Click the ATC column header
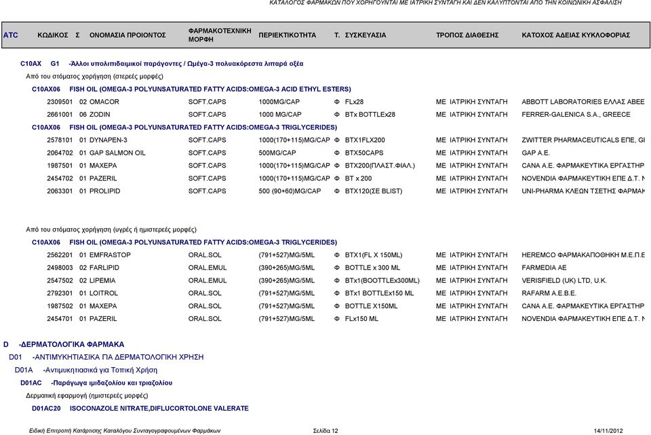 (x=11, y=35)
